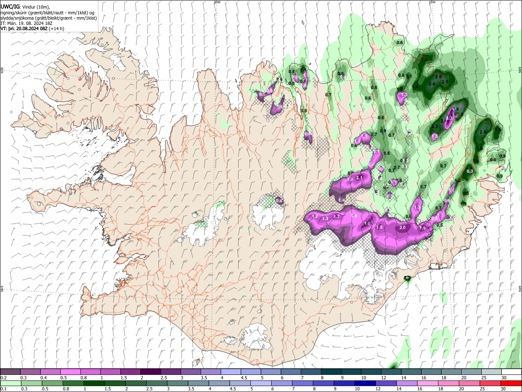
Task: Pick the light pink 16 swatch, lower scale
Action: click(x=427, y=383)
